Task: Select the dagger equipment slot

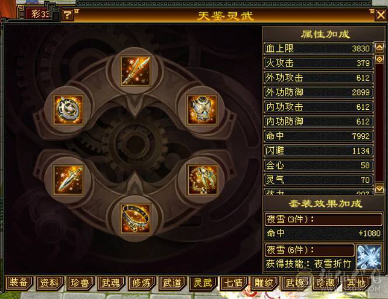Action: (68, 180)
